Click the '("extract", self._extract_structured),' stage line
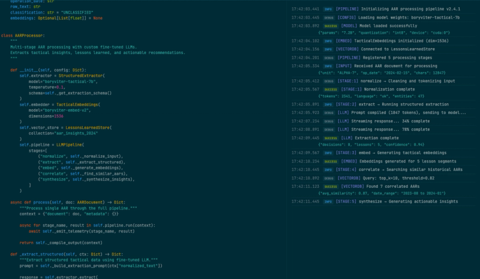Viewport: 480px width, 279px height. [82, 163]
